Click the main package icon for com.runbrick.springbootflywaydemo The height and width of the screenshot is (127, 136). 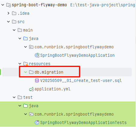(31, 47)
